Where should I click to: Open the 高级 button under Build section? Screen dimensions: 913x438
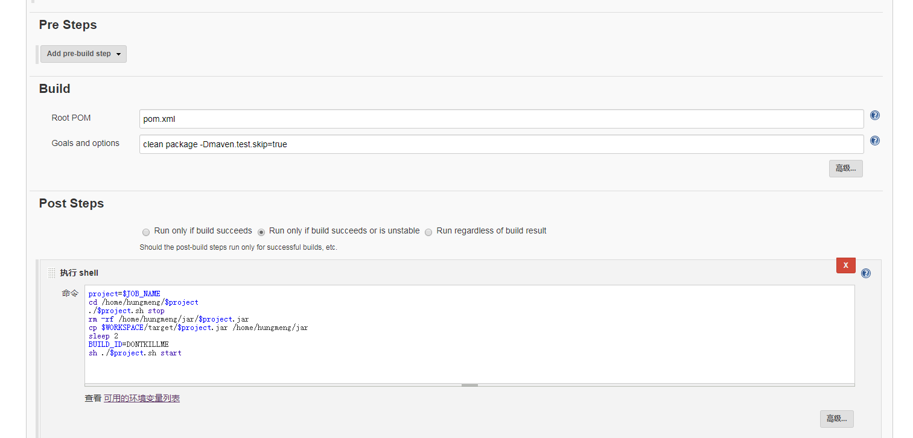pyautogui.click(x=845, y=169)
